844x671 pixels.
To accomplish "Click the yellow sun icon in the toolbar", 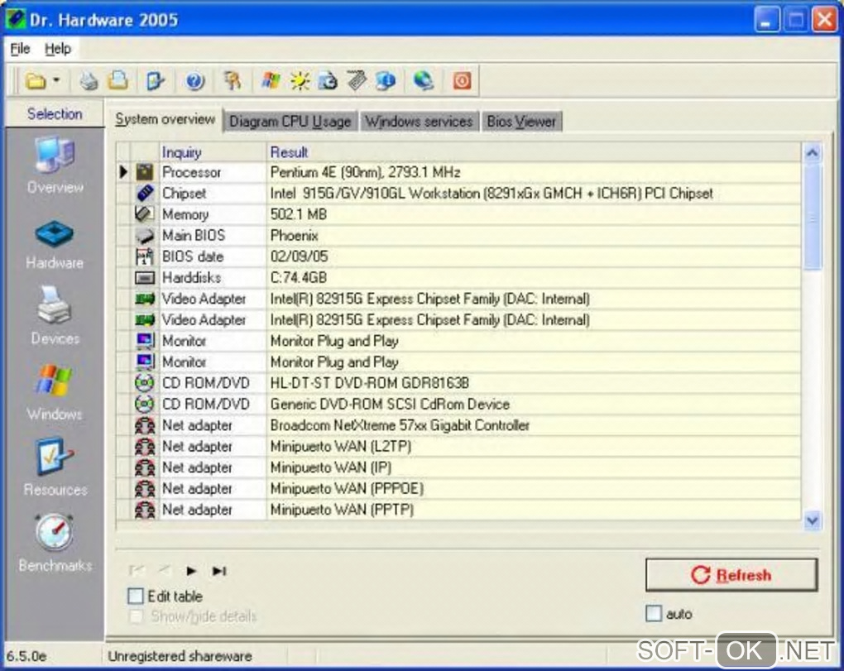I will 300,81.
